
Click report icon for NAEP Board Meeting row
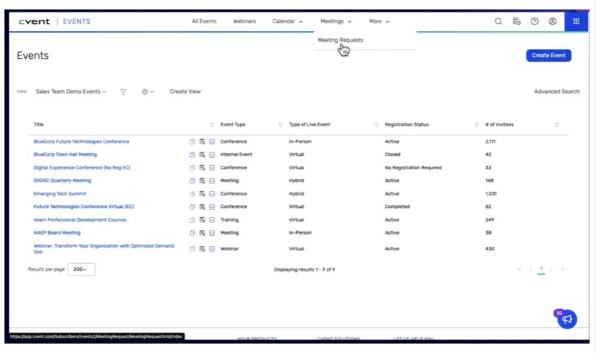coord(202,233)
